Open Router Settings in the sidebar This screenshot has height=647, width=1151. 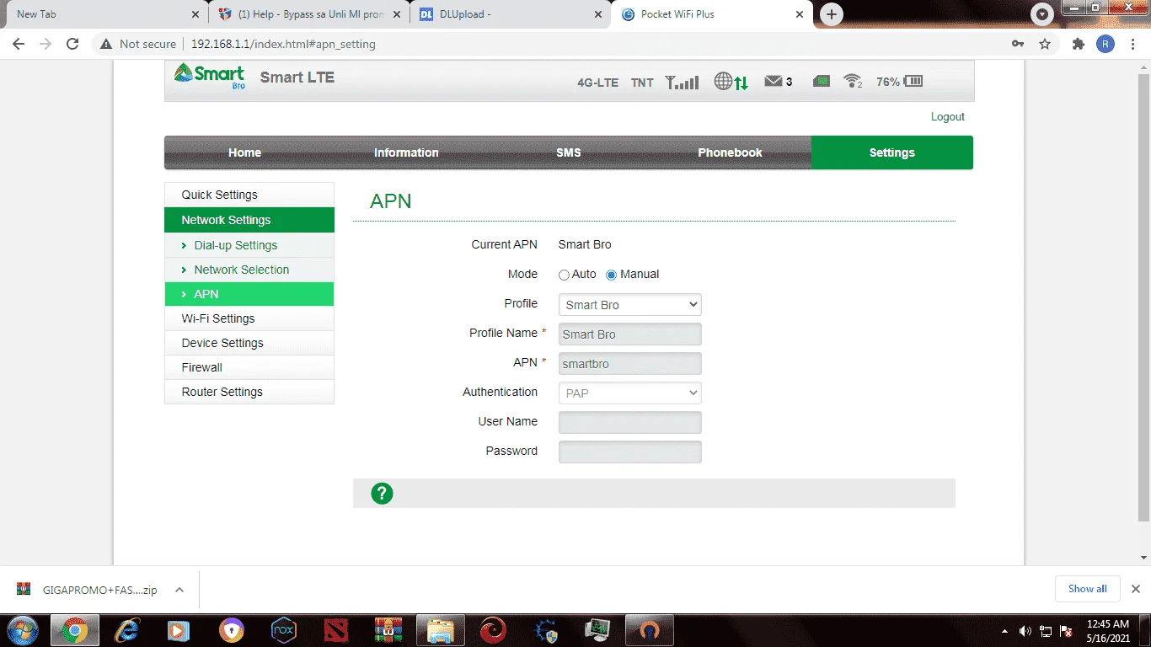249,392
